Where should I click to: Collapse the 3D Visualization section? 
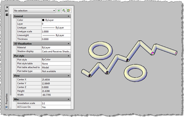click(68, 44)
